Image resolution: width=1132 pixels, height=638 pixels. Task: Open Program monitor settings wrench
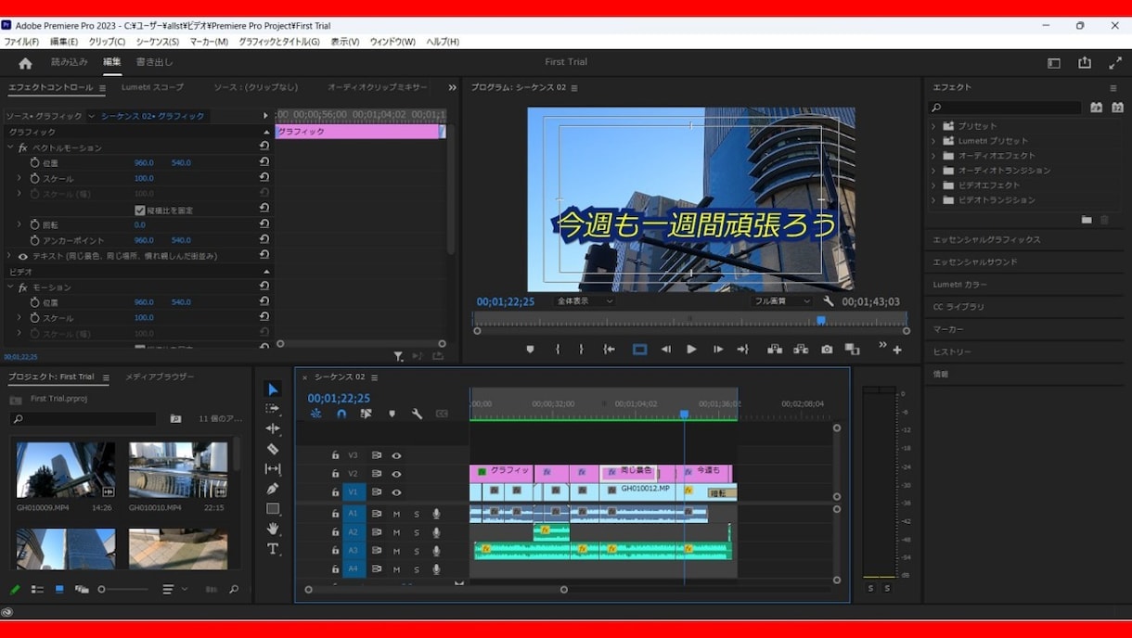tap(829, 301)
